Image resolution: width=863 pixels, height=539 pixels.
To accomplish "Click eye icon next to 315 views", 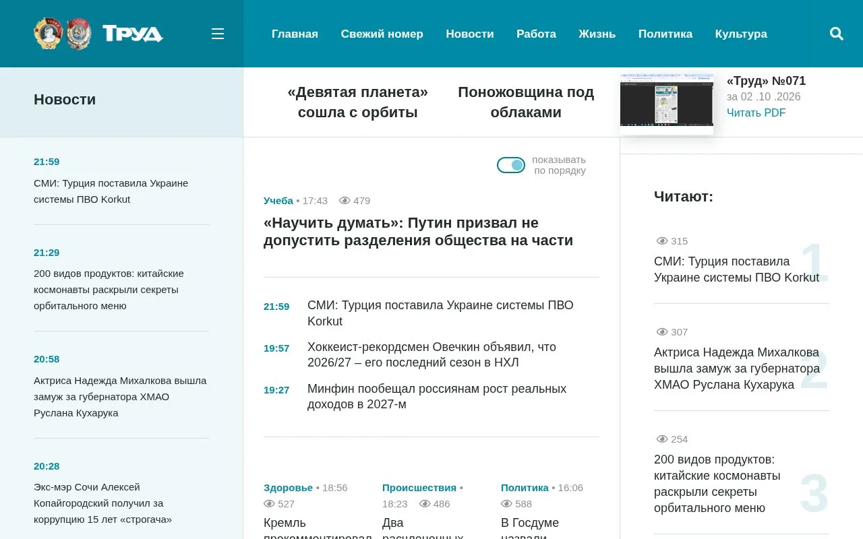I will [662, 241].
